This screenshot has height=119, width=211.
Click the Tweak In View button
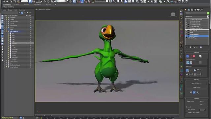[196, 87]
